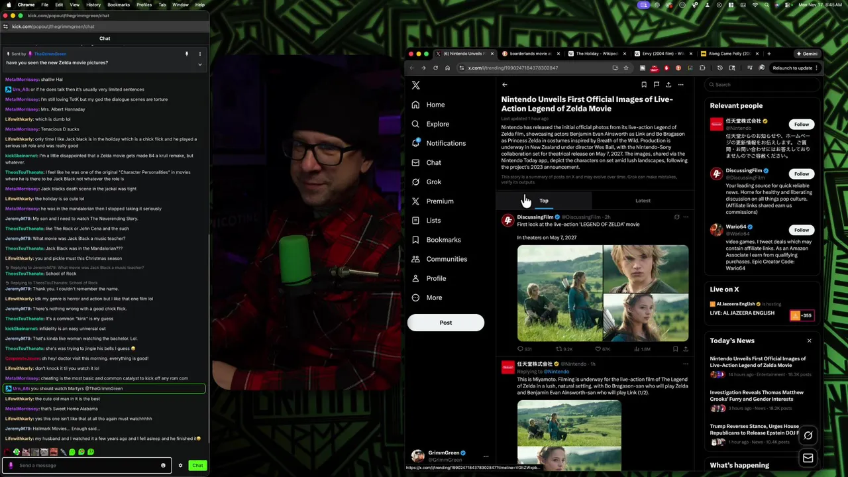Open the Chrome extensions puzzle icon
The image size is (848, 477).
(x=702, y=68)
